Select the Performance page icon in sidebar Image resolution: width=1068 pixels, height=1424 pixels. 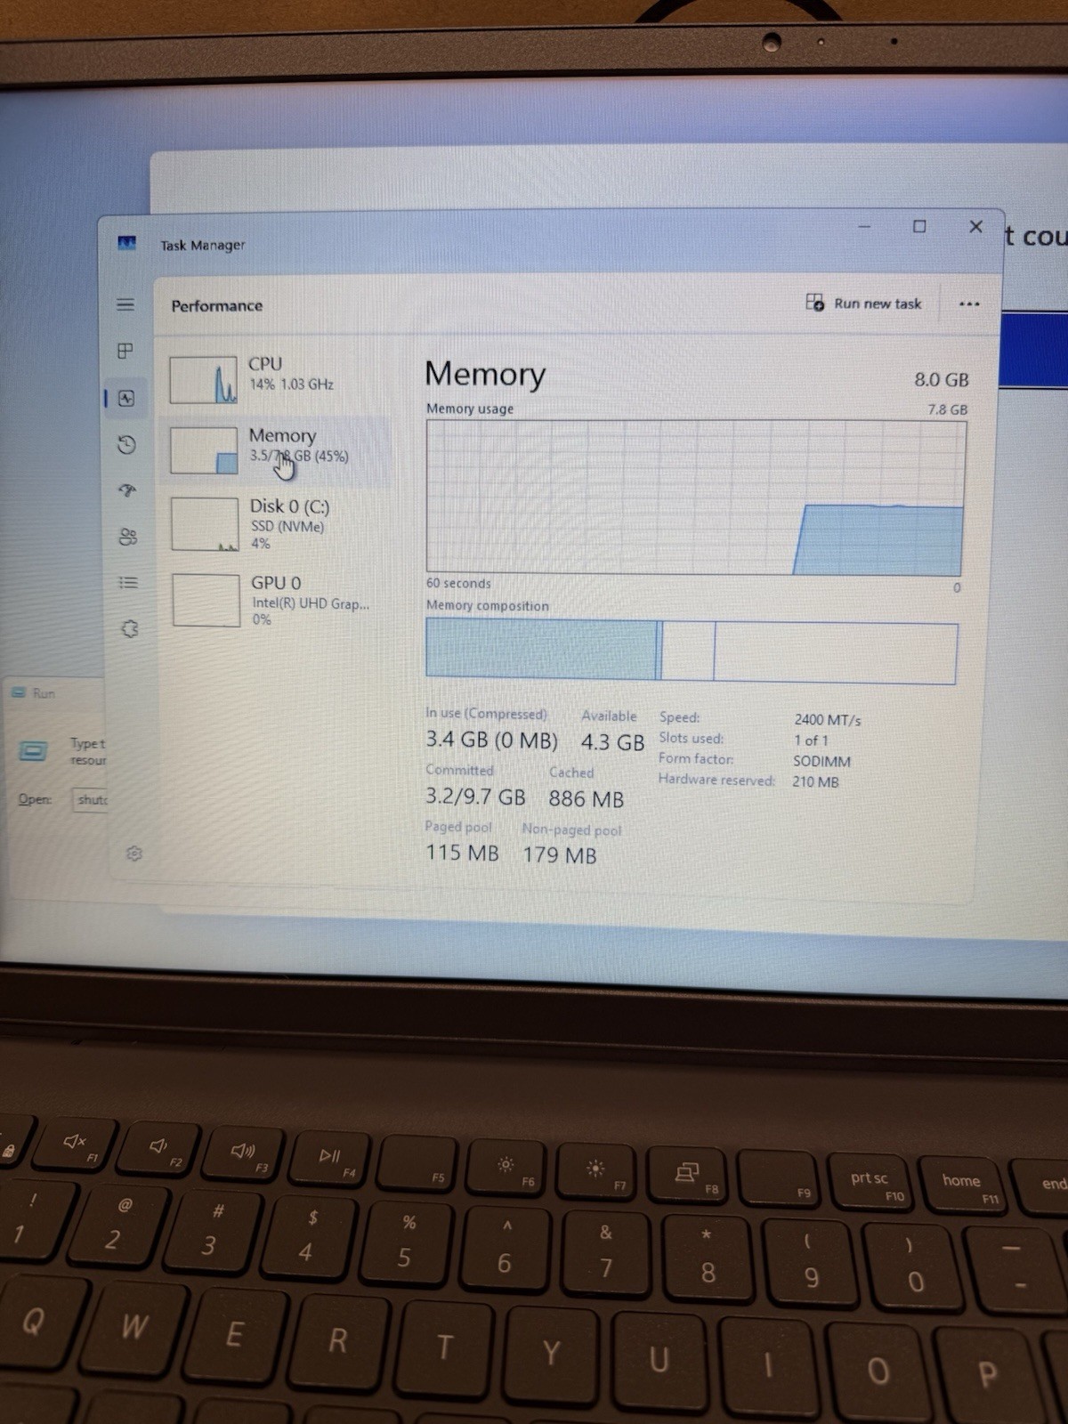click(x=126, y=398)
